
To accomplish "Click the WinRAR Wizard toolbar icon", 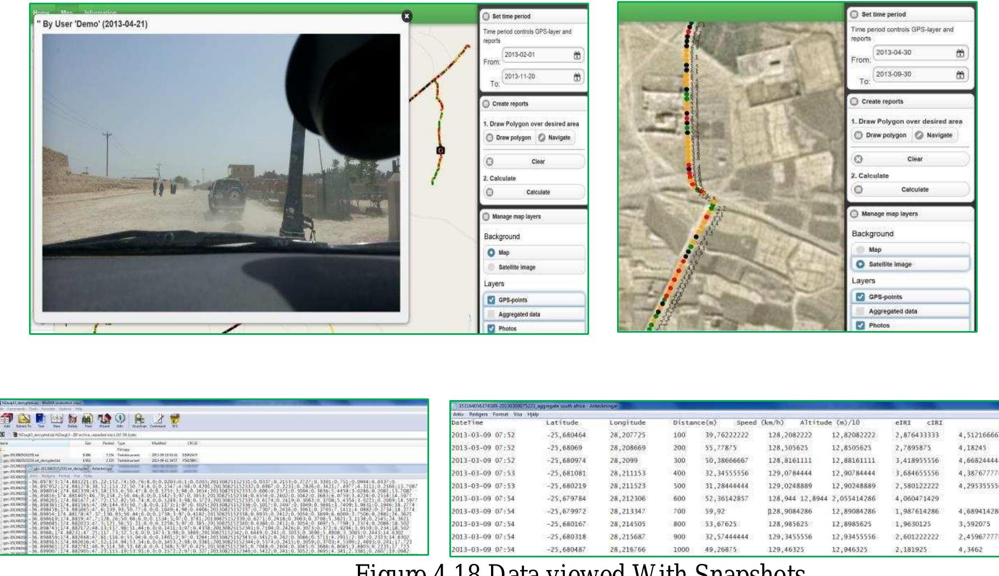I will [104, 420].
